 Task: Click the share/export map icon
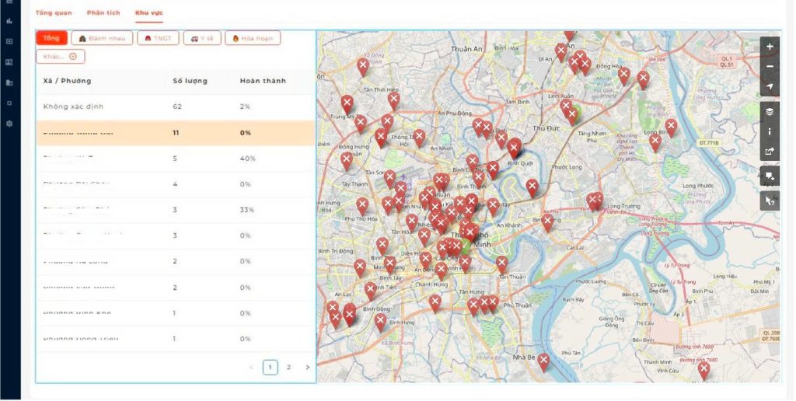770,152
